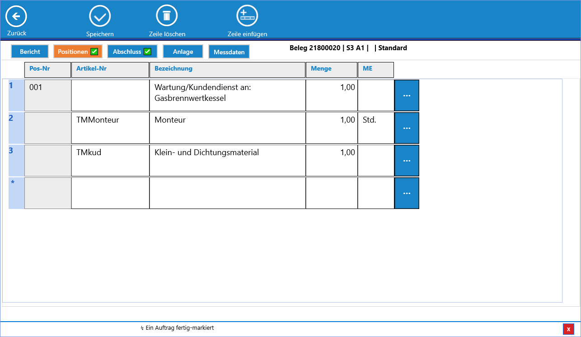
Task: Click the Zurück back arrow icon
Action: [x=16, y=17]
